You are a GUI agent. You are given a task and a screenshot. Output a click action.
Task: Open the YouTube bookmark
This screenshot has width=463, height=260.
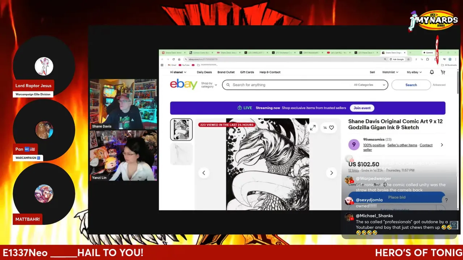point(184,65)
